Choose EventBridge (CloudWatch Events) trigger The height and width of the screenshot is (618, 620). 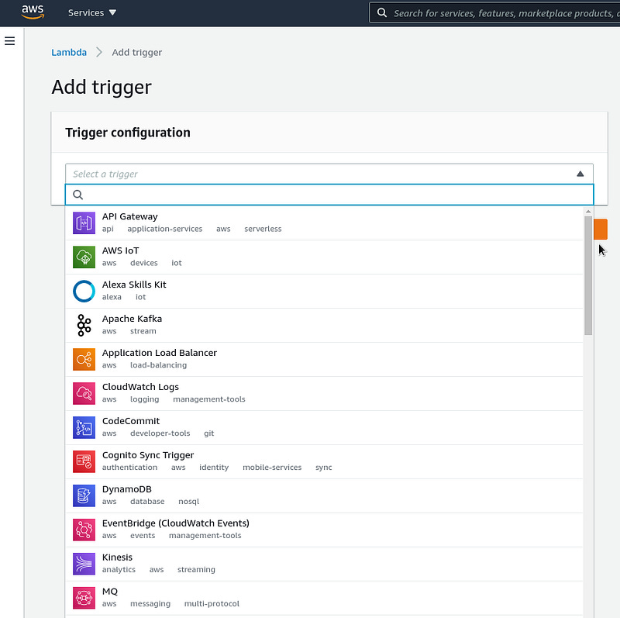point(324,530)
